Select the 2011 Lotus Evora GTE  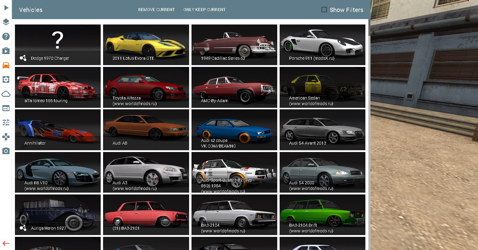click(146, 45)
